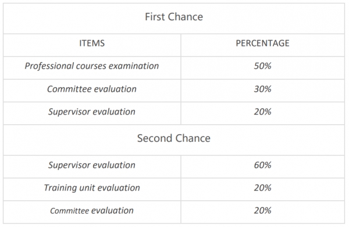349x227 pixels.
Task: Select the PERCENTAGE column header
Action: tap(263, 43)
